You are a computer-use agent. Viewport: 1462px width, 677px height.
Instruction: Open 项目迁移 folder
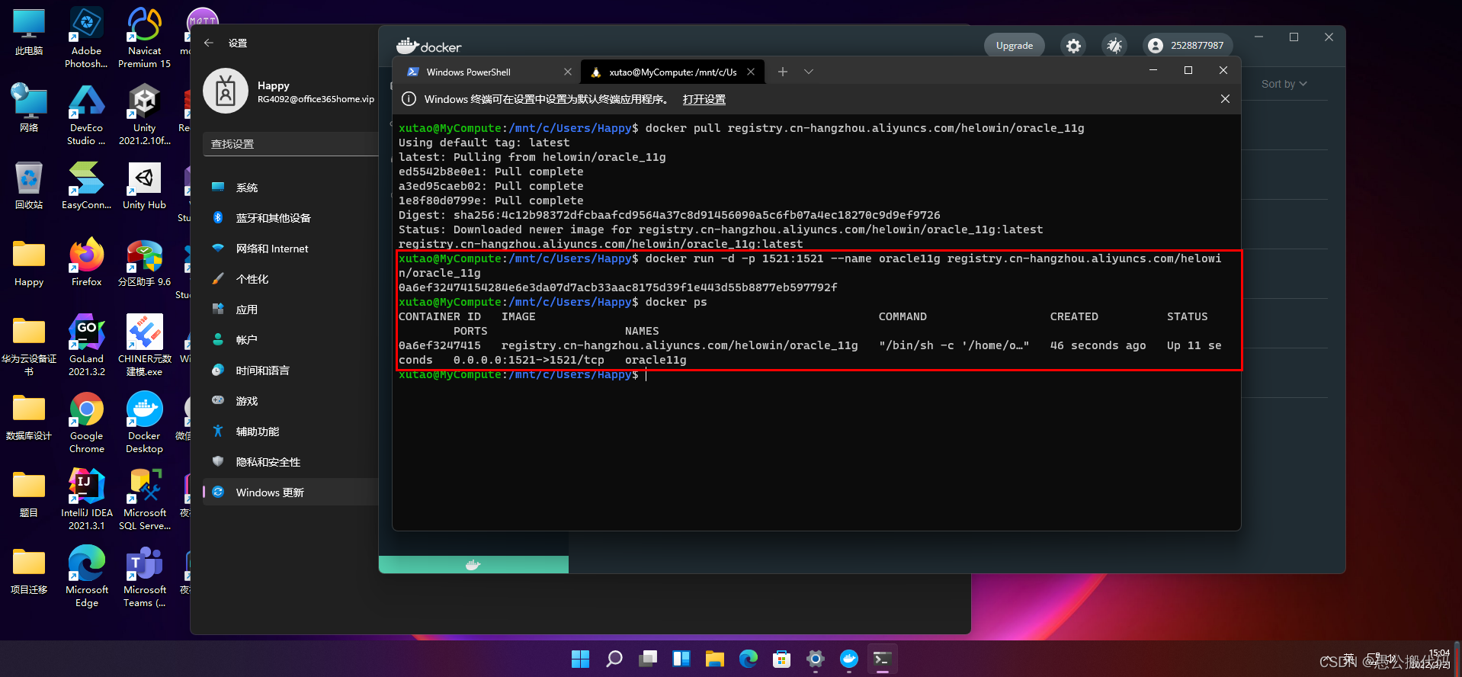click(29, 572)
